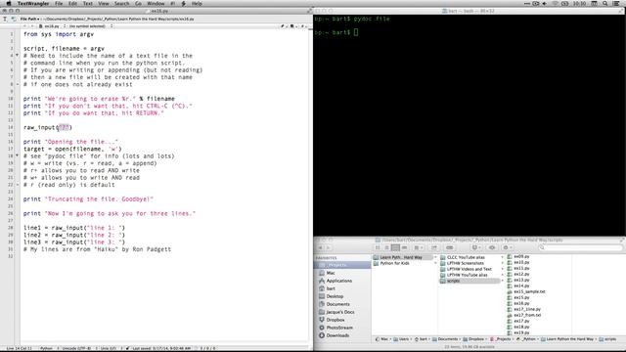Click the Spotlight search icon

coord(605,3)
